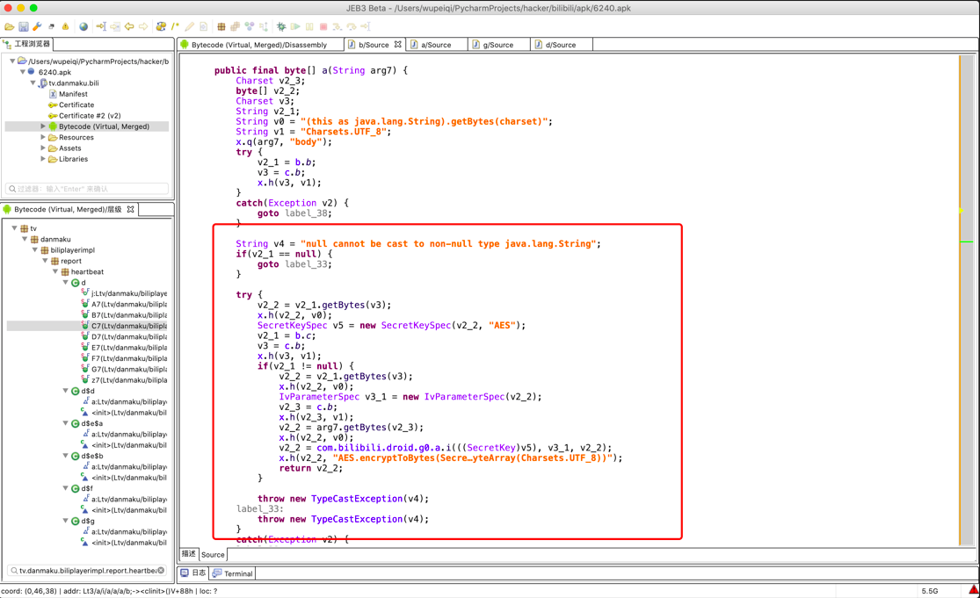The height and width of the screenshot is (598, 980).
Task: Click the globe icon in toolbar
Action: pos(83,27)
